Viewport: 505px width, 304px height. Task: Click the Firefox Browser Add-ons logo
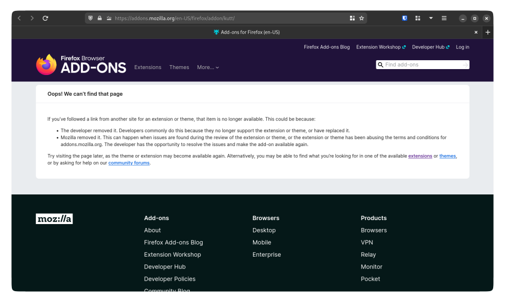click(81, 65)
